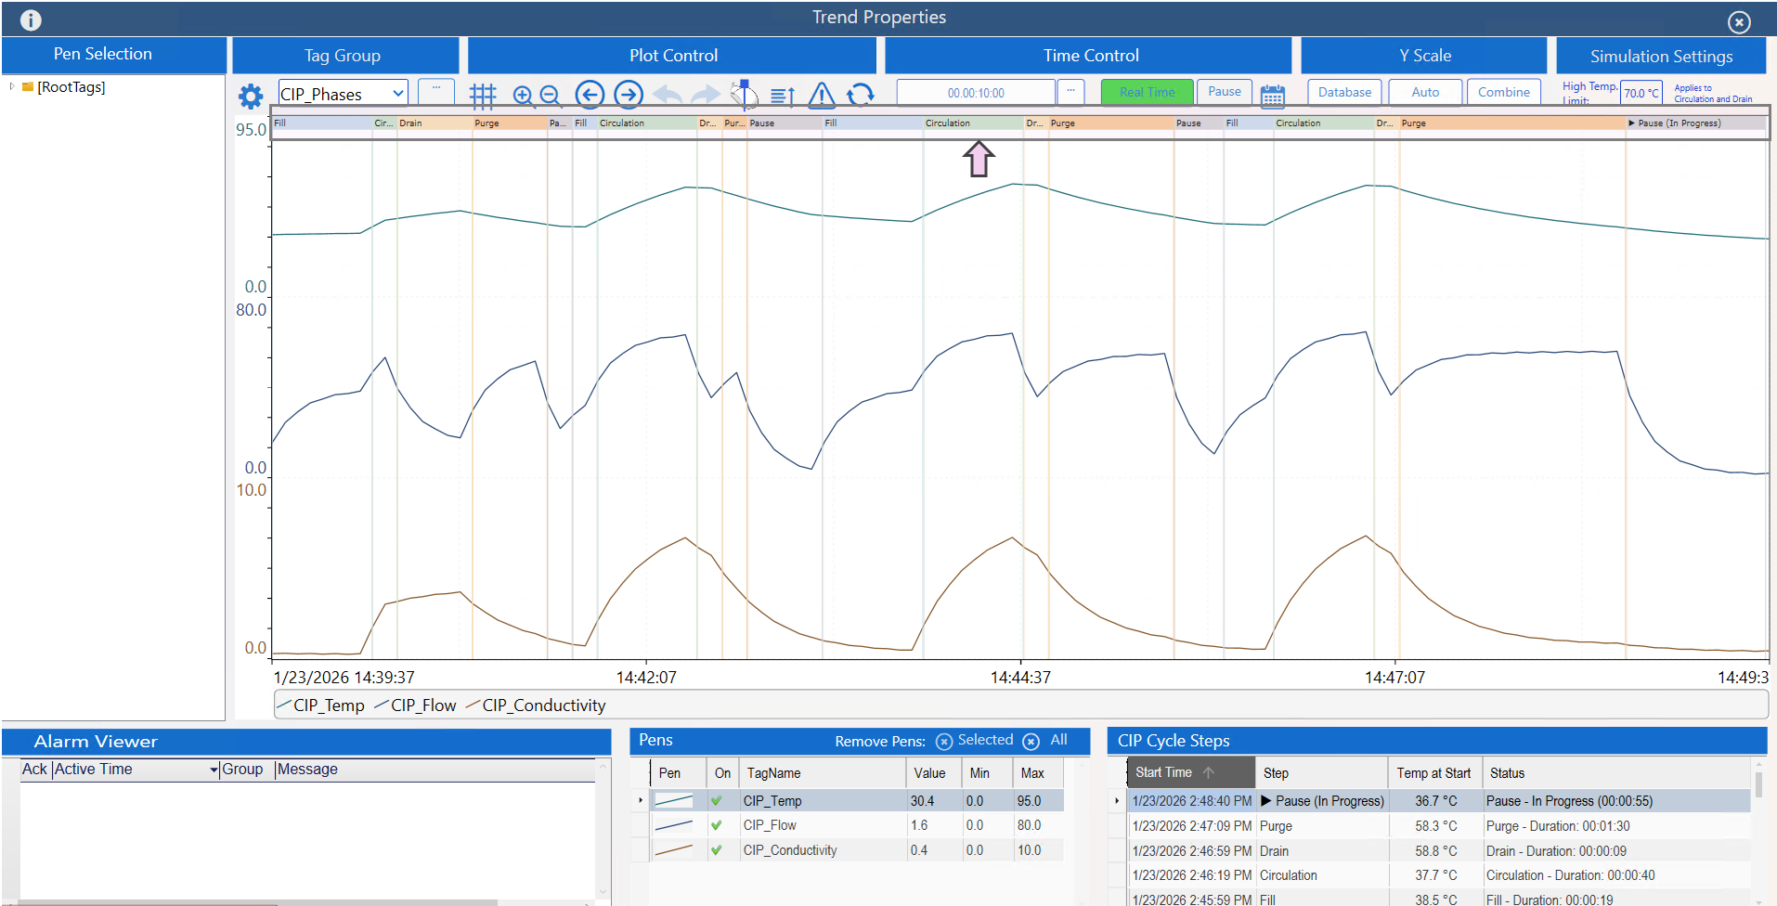The width and height of the screenshot is (1777, 906).
Task: Zoom in on the trend chart
Action: coord(523,95)
